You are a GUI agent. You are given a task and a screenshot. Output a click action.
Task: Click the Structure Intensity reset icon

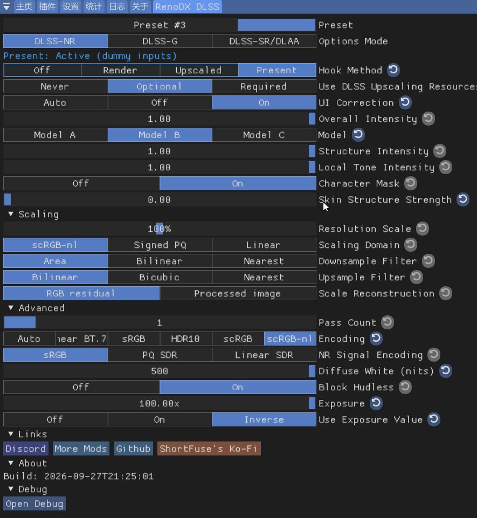click(x=440, y=151)
